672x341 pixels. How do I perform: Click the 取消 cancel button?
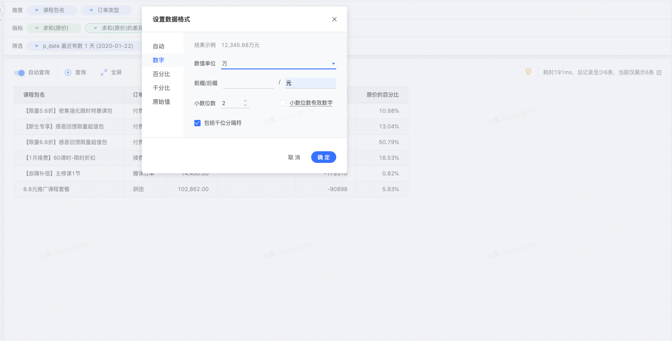(x=294, y=158)
